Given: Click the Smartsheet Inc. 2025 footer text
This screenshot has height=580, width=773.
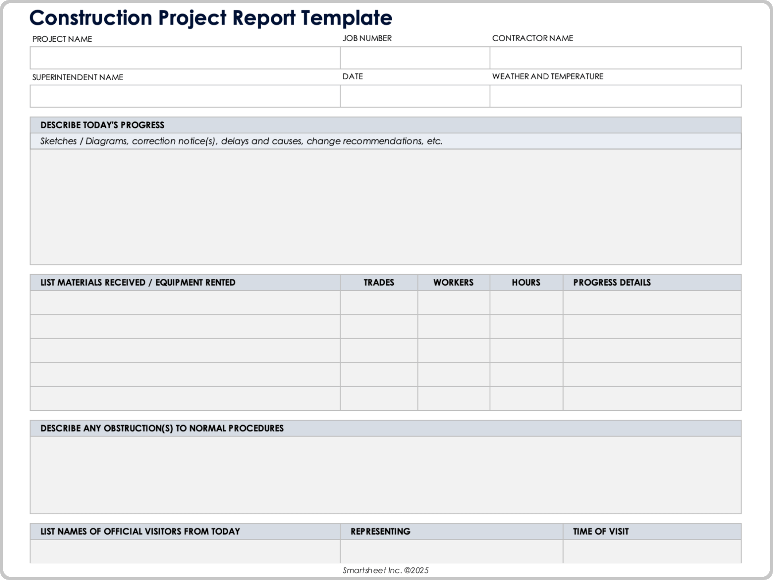Looking at the screenshot, I should pos(385,570).
